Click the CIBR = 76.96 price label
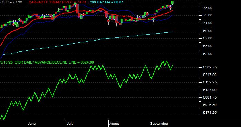Viewport: 241px width, 127px height. click(x=11, y=2)
